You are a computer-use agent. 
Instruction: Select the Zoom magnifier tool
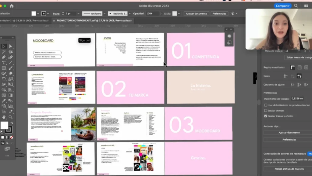tap(11, 117)
